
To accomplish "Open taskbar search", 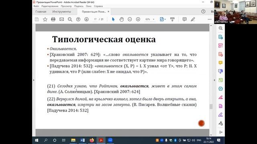I will pos(46,140).
